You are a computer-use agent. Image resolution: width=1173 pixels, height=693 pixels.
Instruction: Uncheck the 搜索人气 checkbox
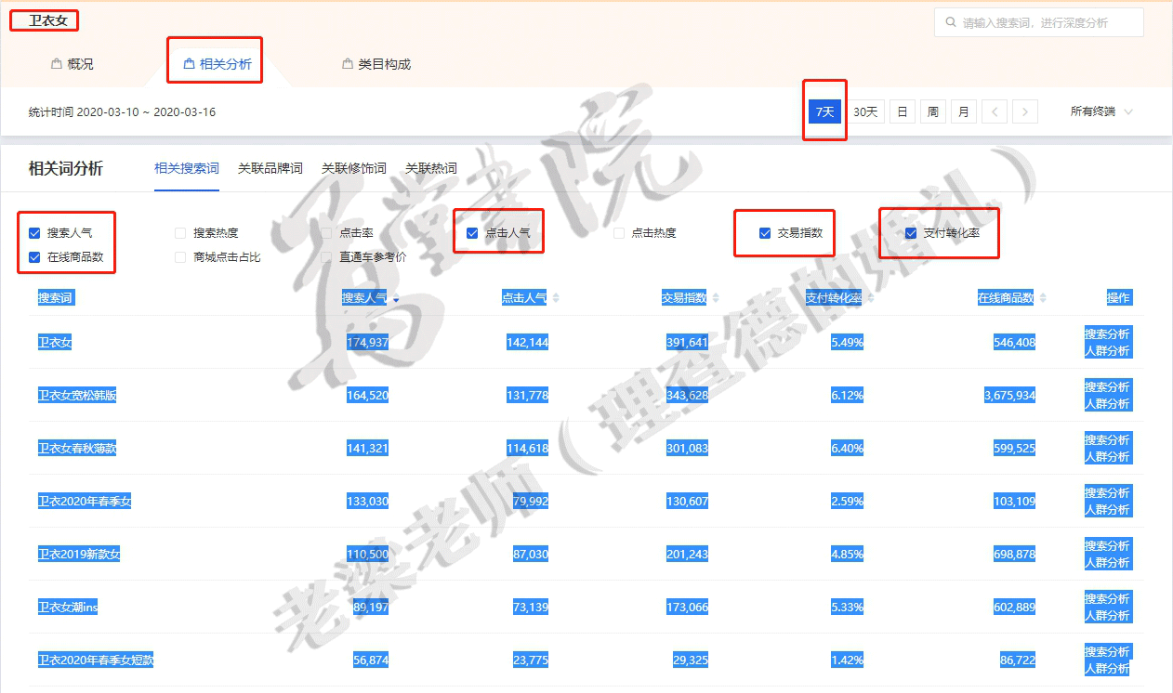(35, 233)
